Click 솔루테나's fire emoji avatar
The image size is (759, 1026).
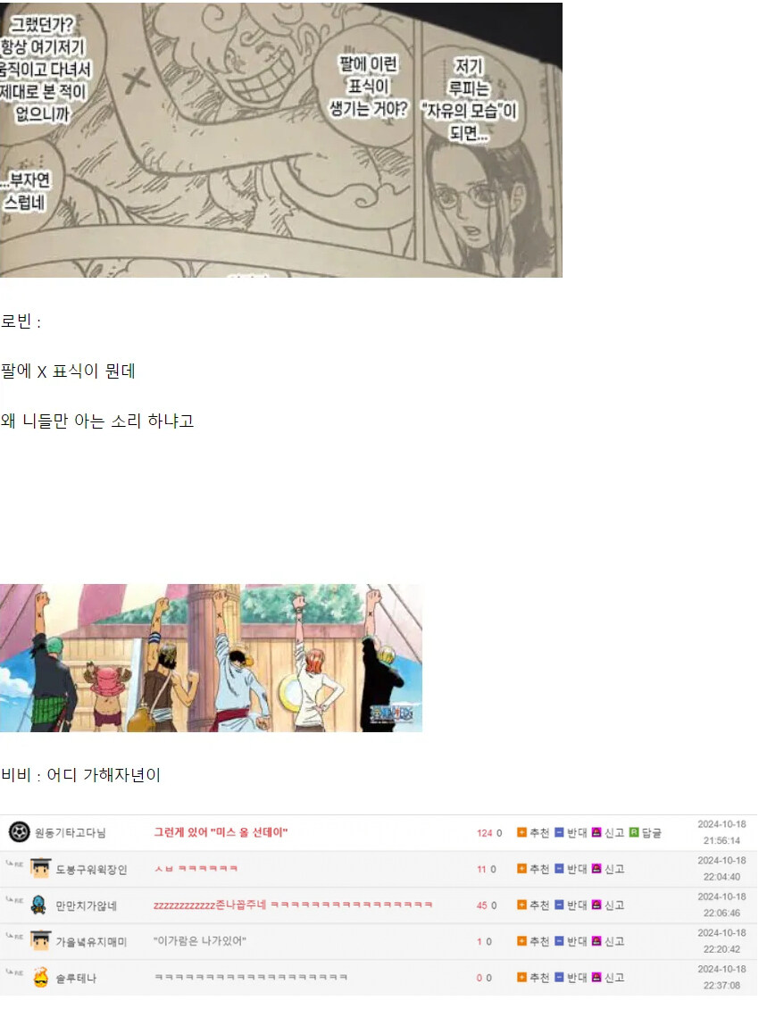coord(40,977)
